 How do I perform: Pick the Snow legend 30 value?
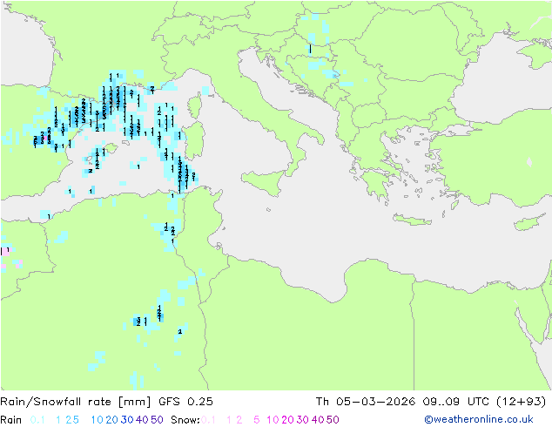(303, 420)
